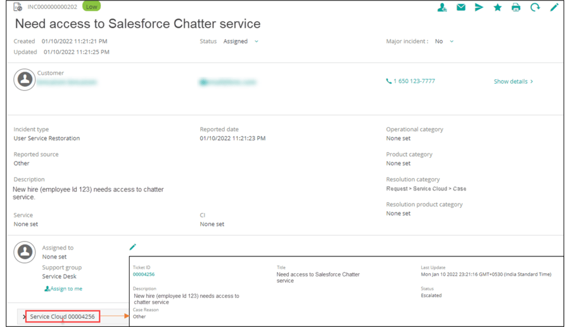This screenshot has height=327, width=570.
Task: Click Reported source value Other
Action: [x=22, y=163]
